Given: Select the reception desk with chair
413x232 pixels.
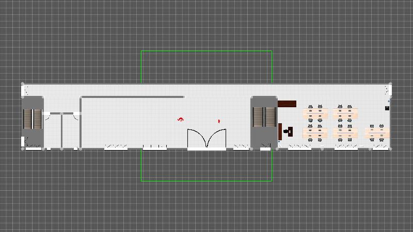Looking at the screenshot, I should click(x=285, y=132).
